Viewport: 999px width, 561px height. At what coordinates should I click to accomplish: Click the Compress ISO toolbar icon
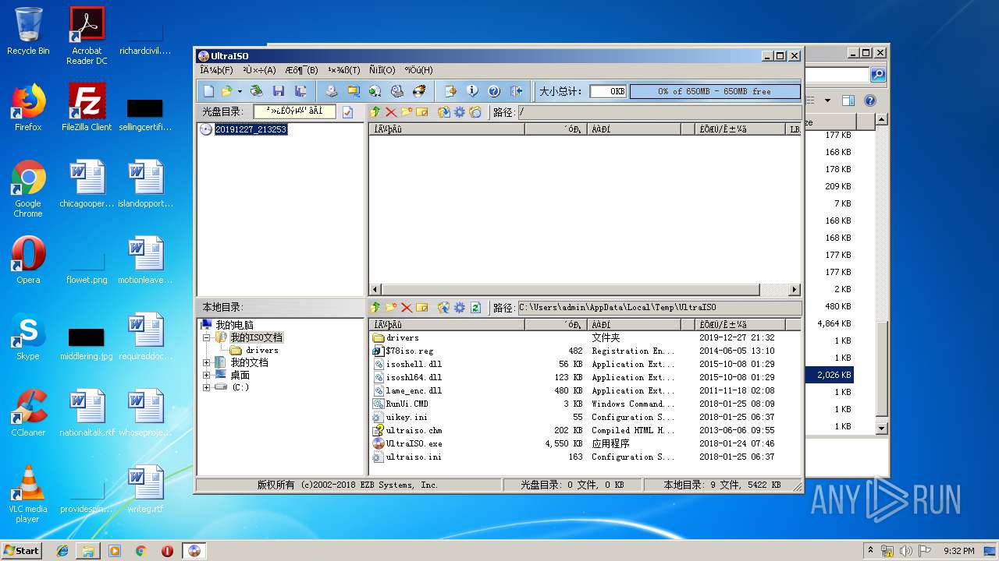coord(354,91)
